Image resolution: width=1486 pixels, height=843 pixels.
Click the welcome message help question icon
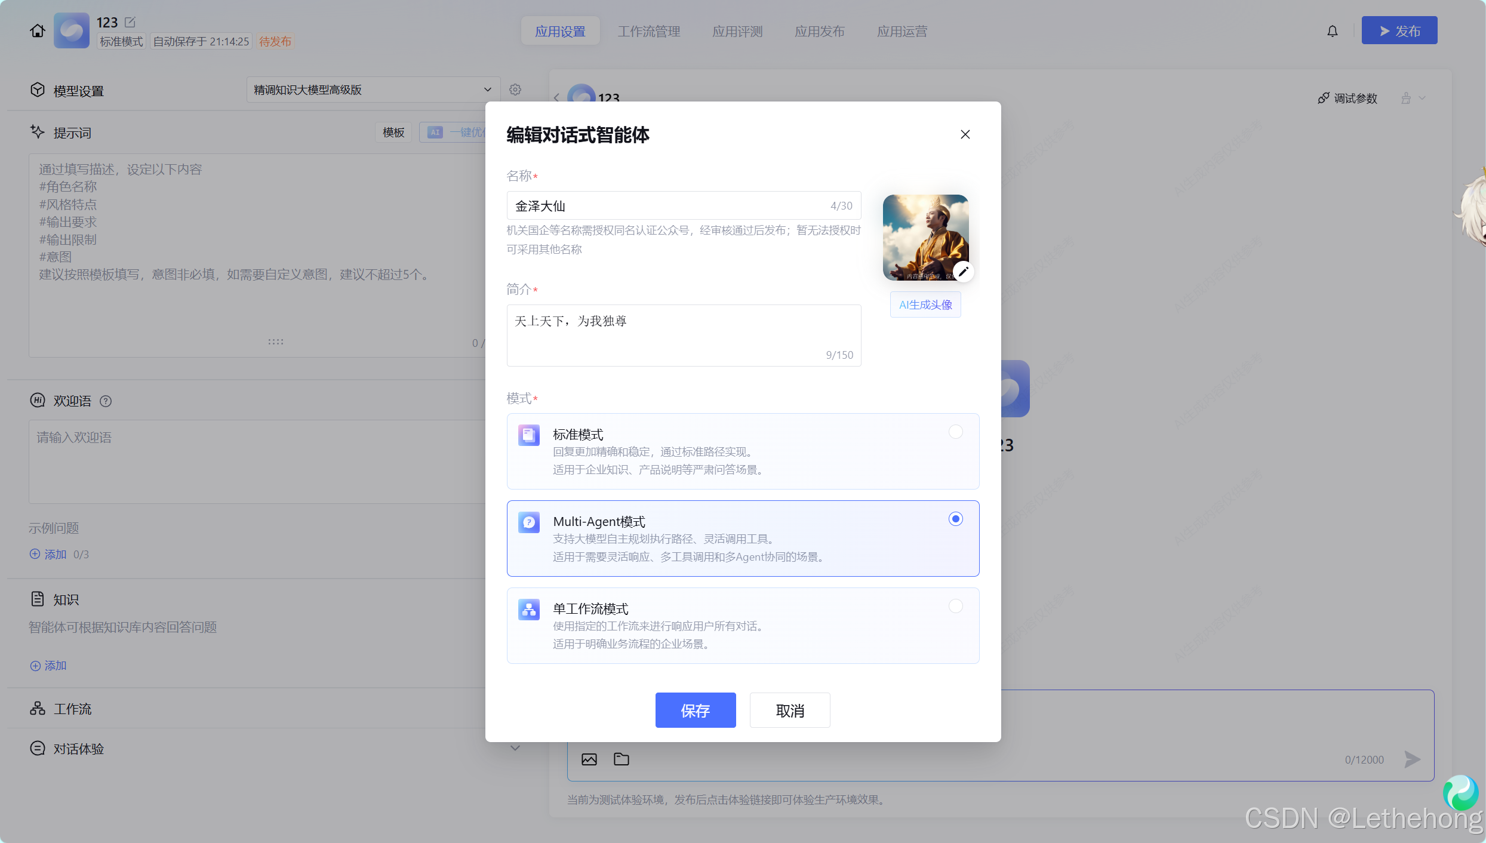pos(106,401)
